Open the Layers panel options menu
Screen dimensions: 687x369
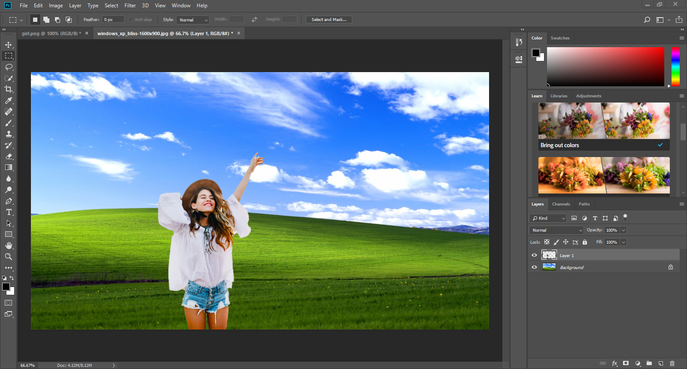681,204
